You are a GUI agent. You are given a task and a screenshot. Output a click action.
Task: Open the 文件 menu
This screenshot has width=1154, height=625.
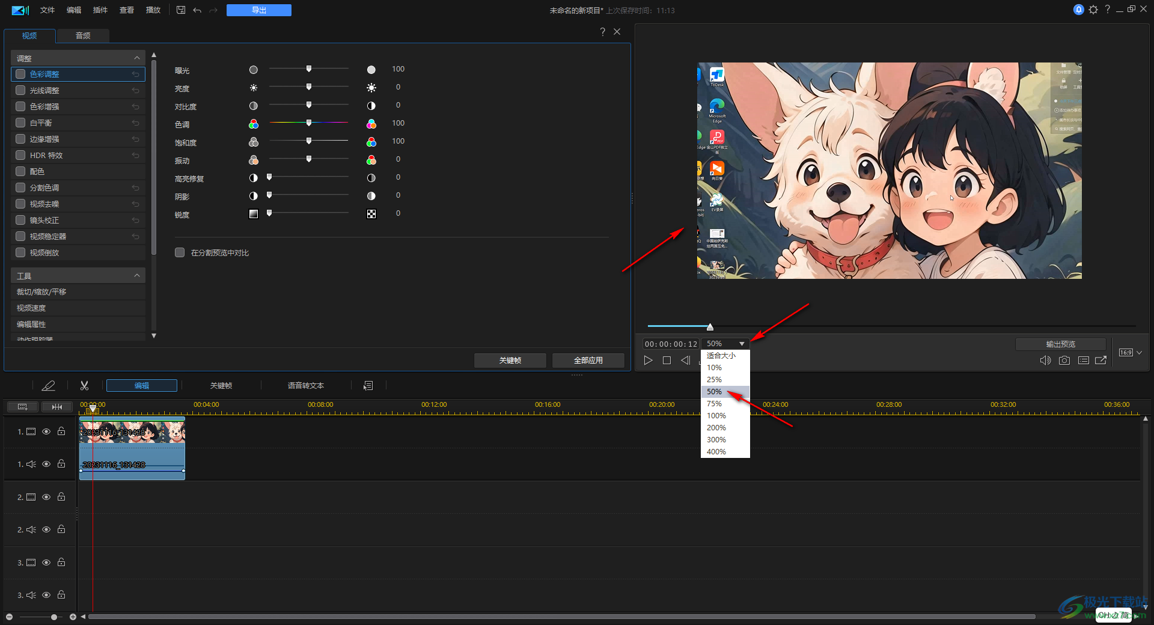click(x=47, y=10)
